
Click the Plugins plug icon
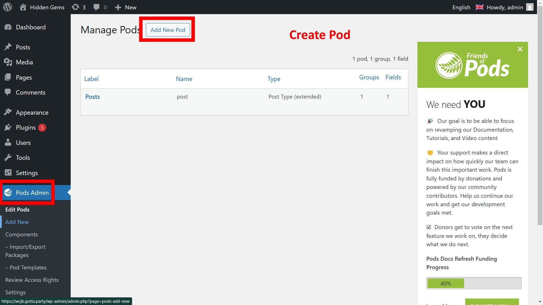pos(8,127)
